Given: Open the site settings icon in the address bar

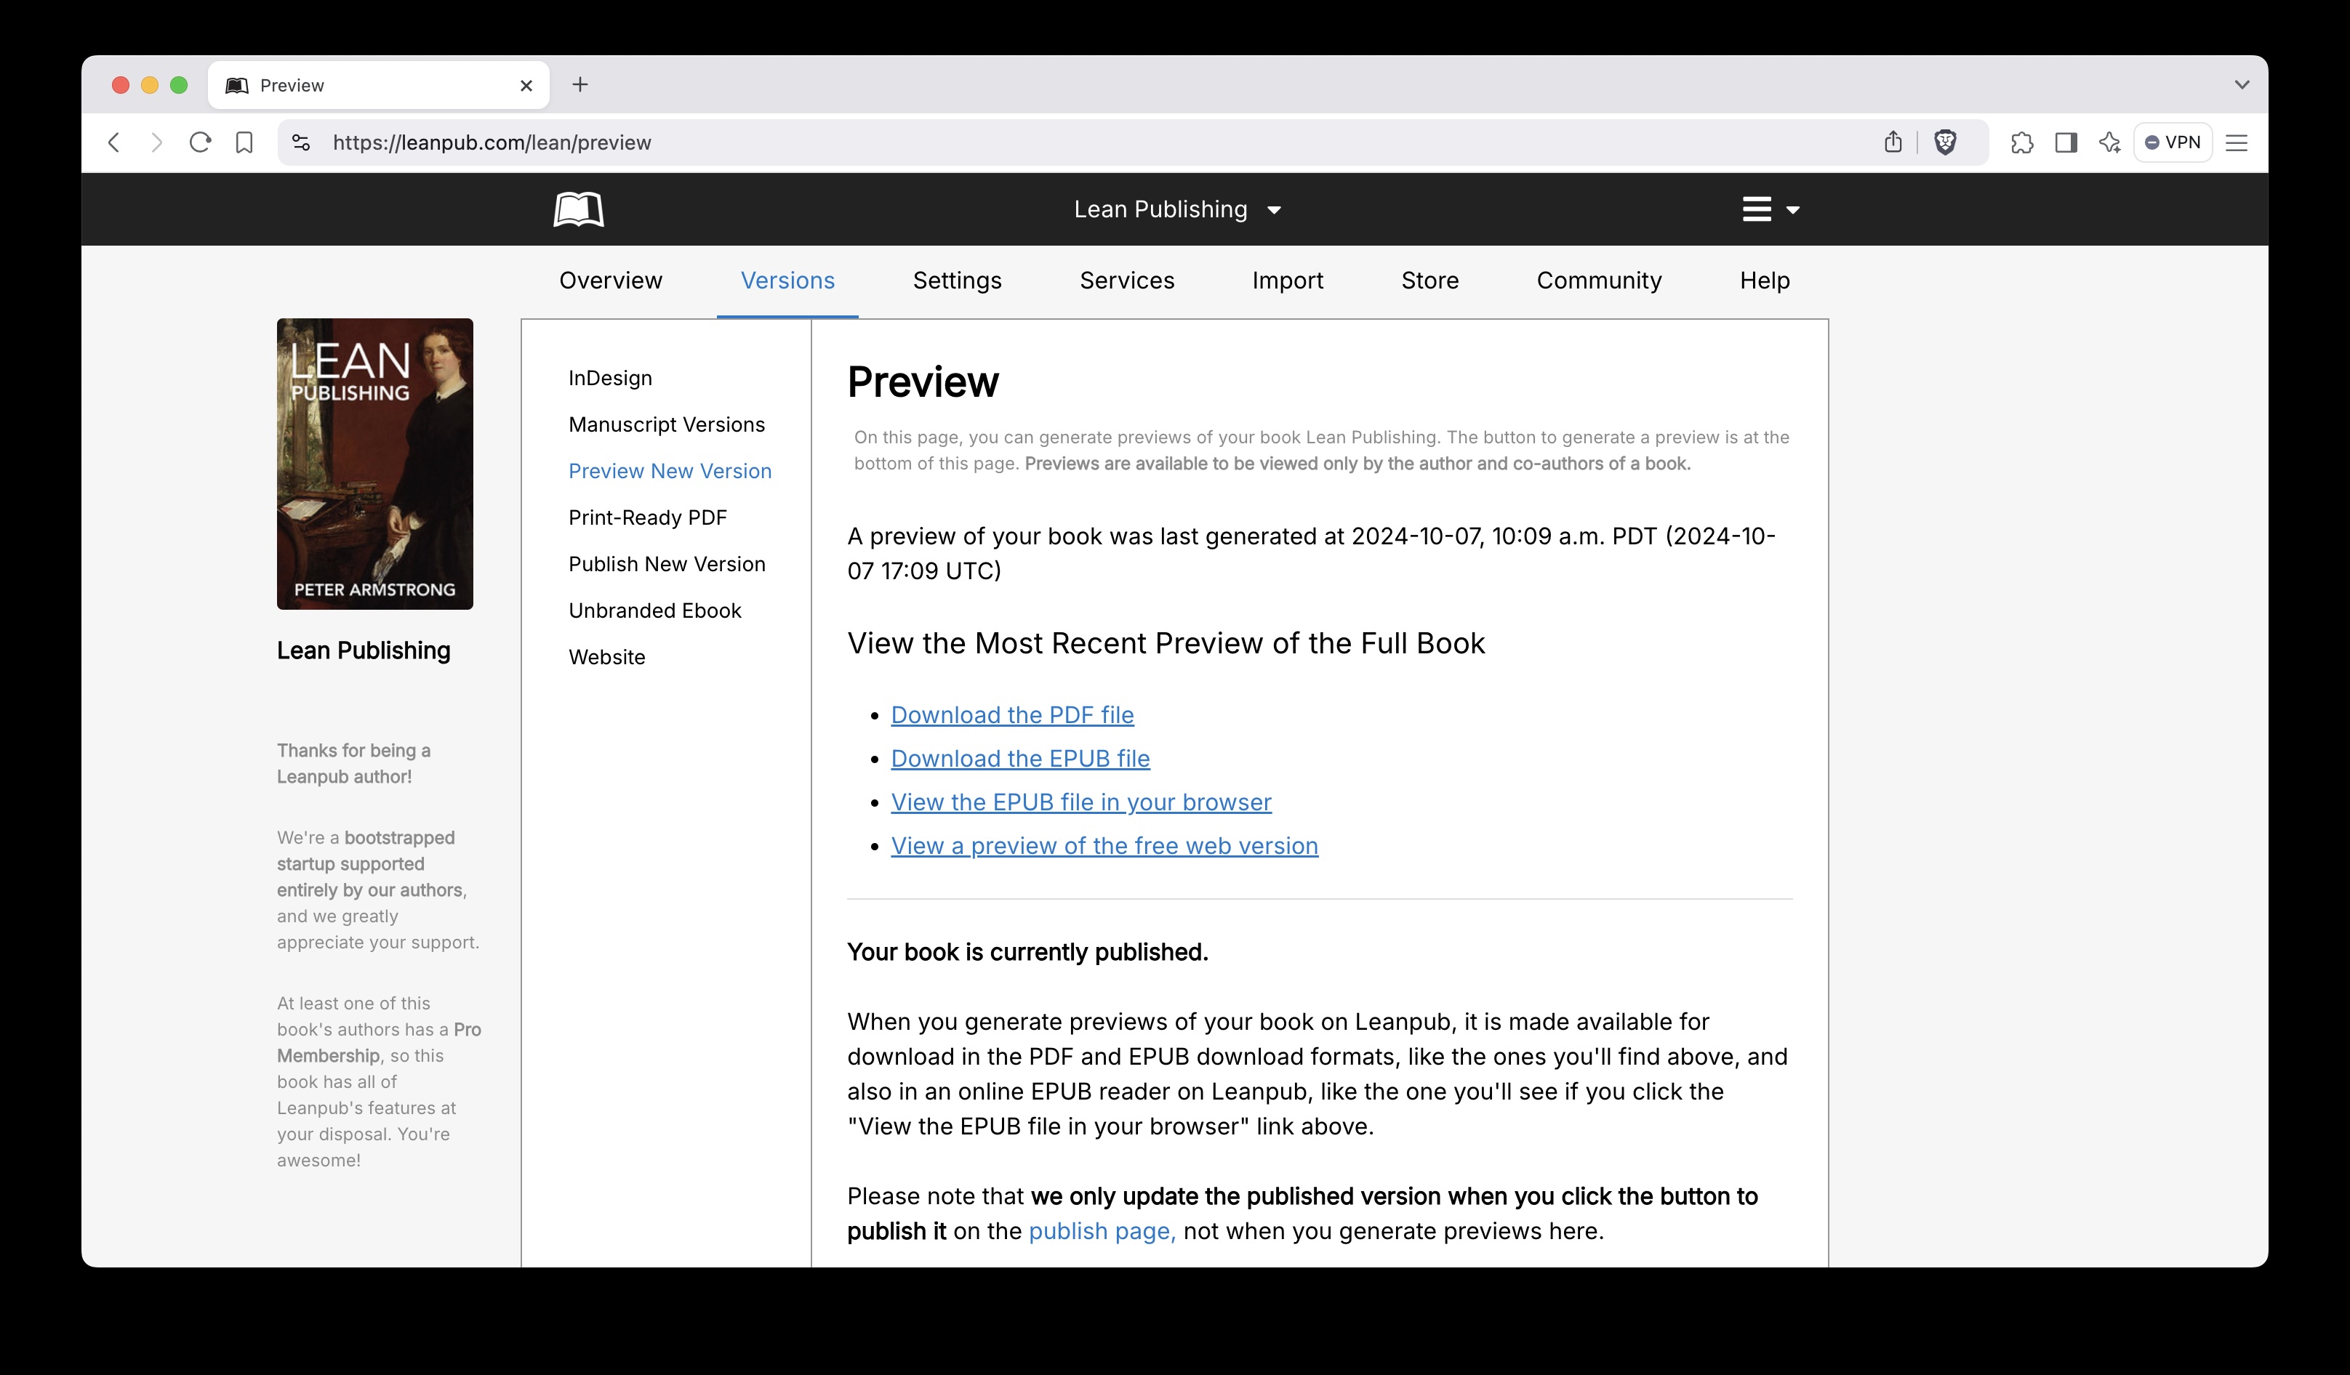Looking at the screenshot, I should [x=301, y=142].
